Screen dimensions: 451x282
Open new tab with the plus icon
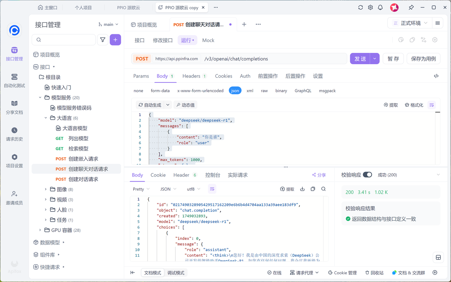pos(244,24)
